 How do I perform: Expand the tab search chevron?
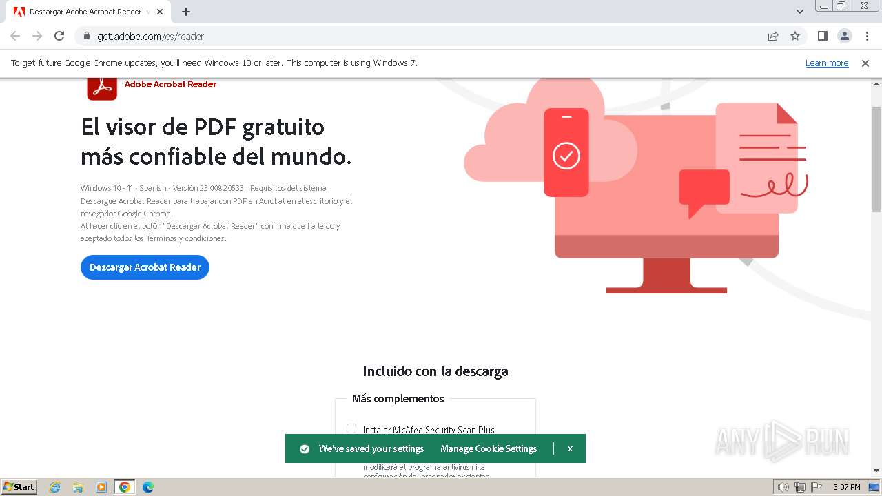[x=800, y=12]
